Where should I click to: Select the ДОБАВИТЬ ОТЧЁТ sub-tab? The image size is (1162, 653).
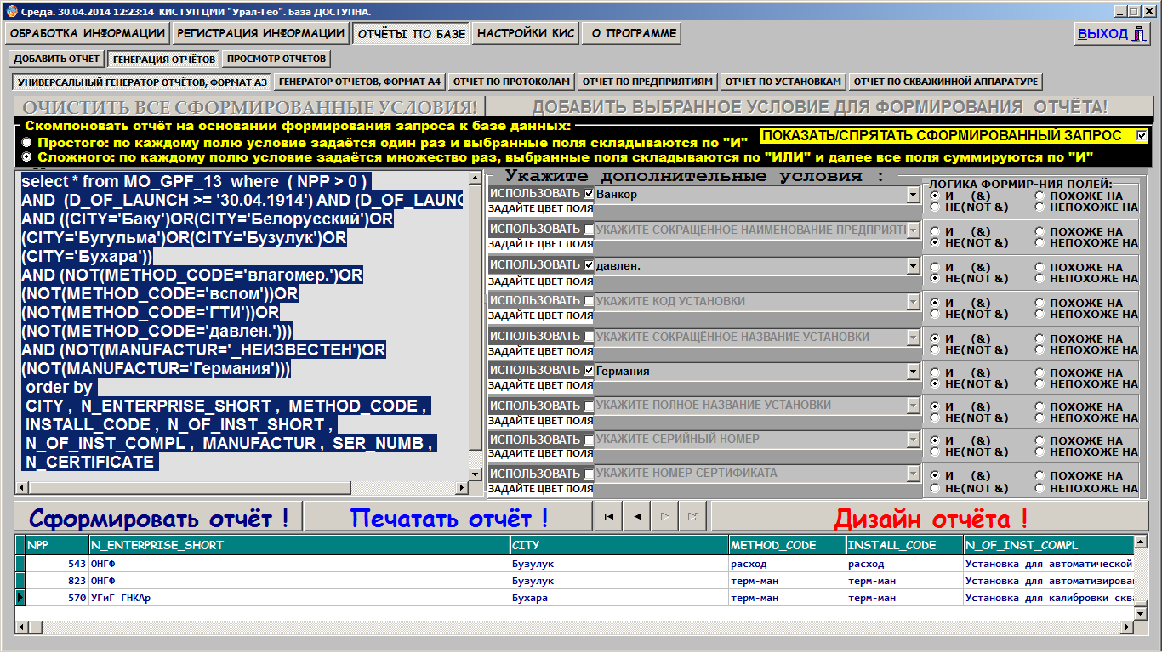pos(57,59)
